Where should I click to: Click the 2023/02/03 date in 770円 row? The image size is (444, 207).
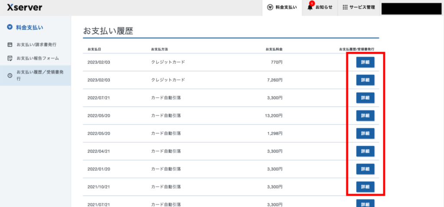point(98,62)
